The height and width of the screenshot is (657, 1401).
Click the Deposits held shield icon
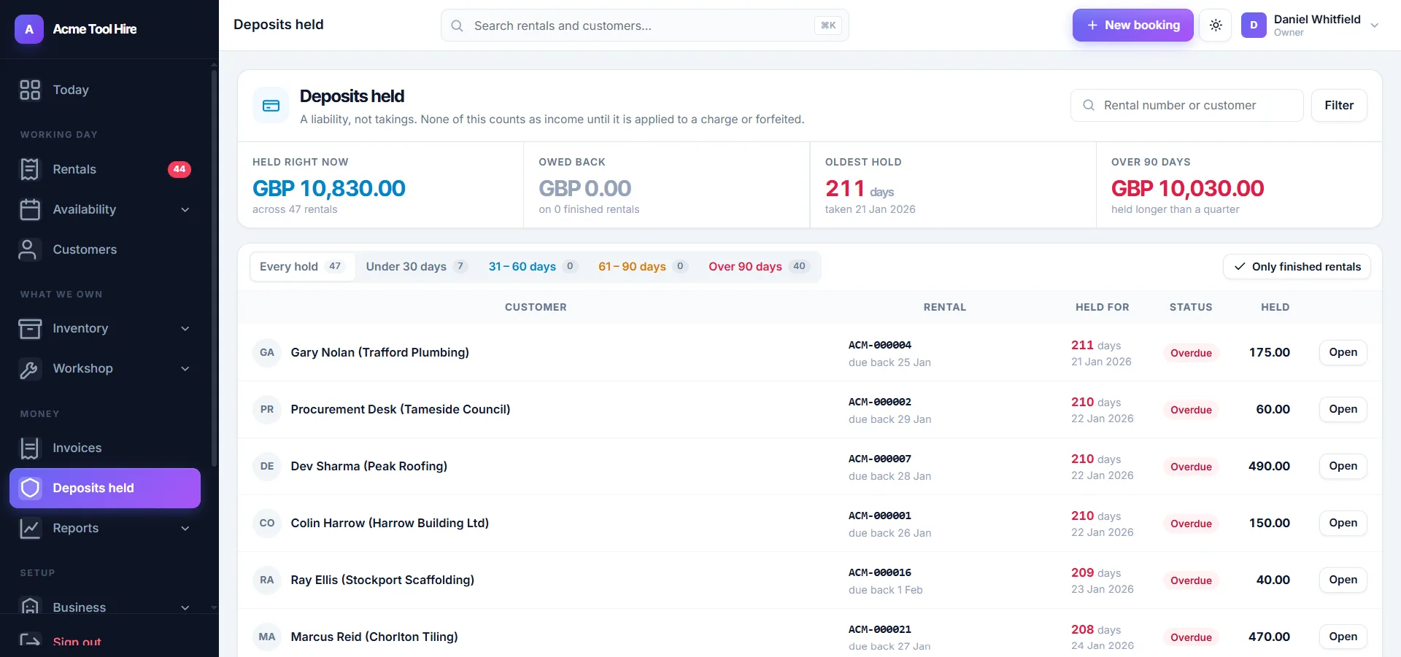[30, 488]
